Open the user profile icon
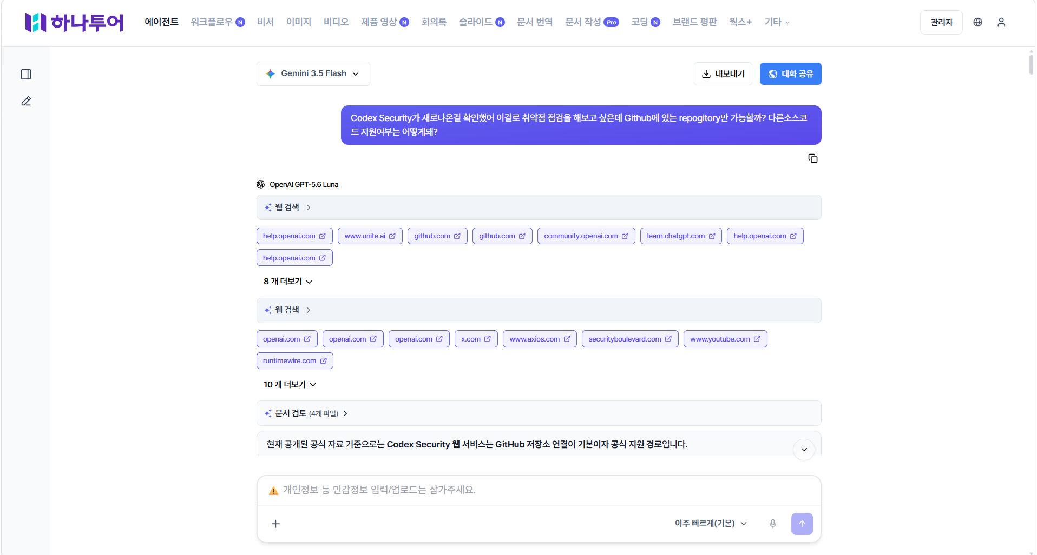Image resolution: width=1037 pixels, height=555 pixels. (x=1001, y=22)
